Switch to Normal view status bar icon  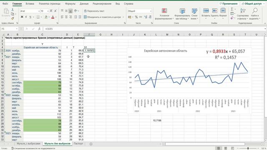[219, 148]
